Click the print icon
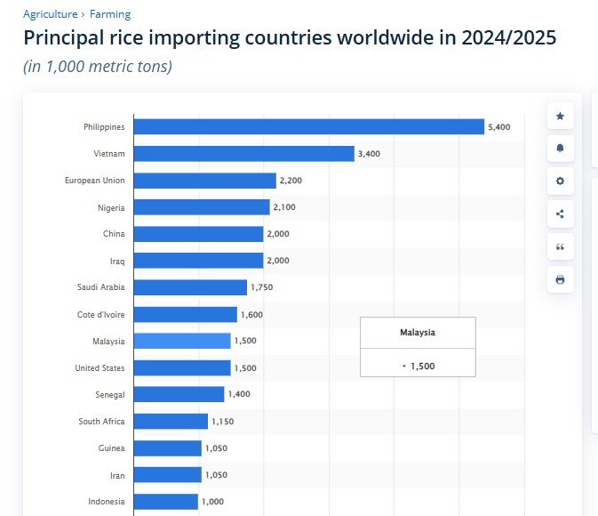598x516 pixels. [x=560, y=279]
